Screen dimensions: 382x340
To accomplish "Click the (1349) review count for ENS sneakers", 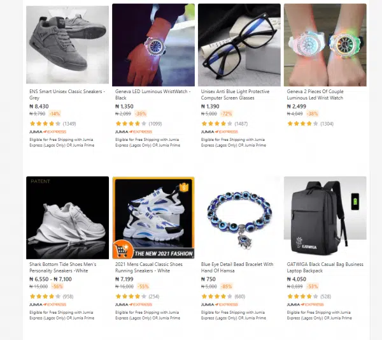I will (69, 124).
